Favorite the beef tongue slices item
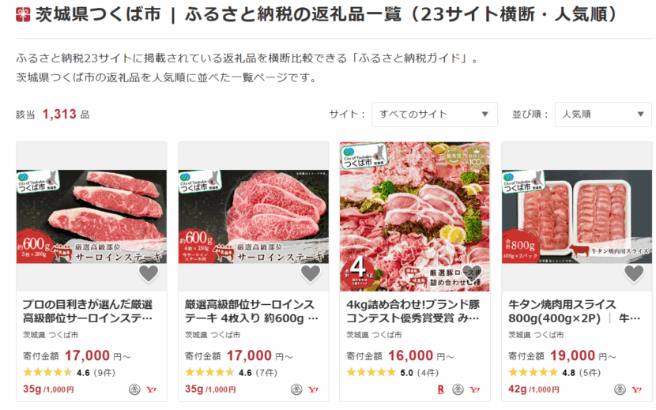Image resolution: width=656 pixels, height=410 pixels. point(634,273)
